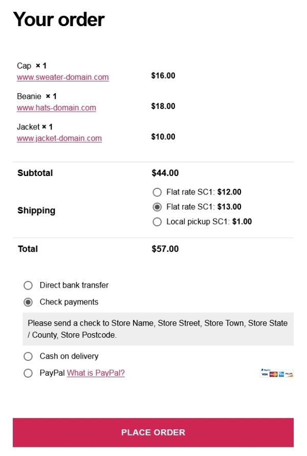Select PayPal as payment method
307x456 pixels.
(x=28, y=374)
